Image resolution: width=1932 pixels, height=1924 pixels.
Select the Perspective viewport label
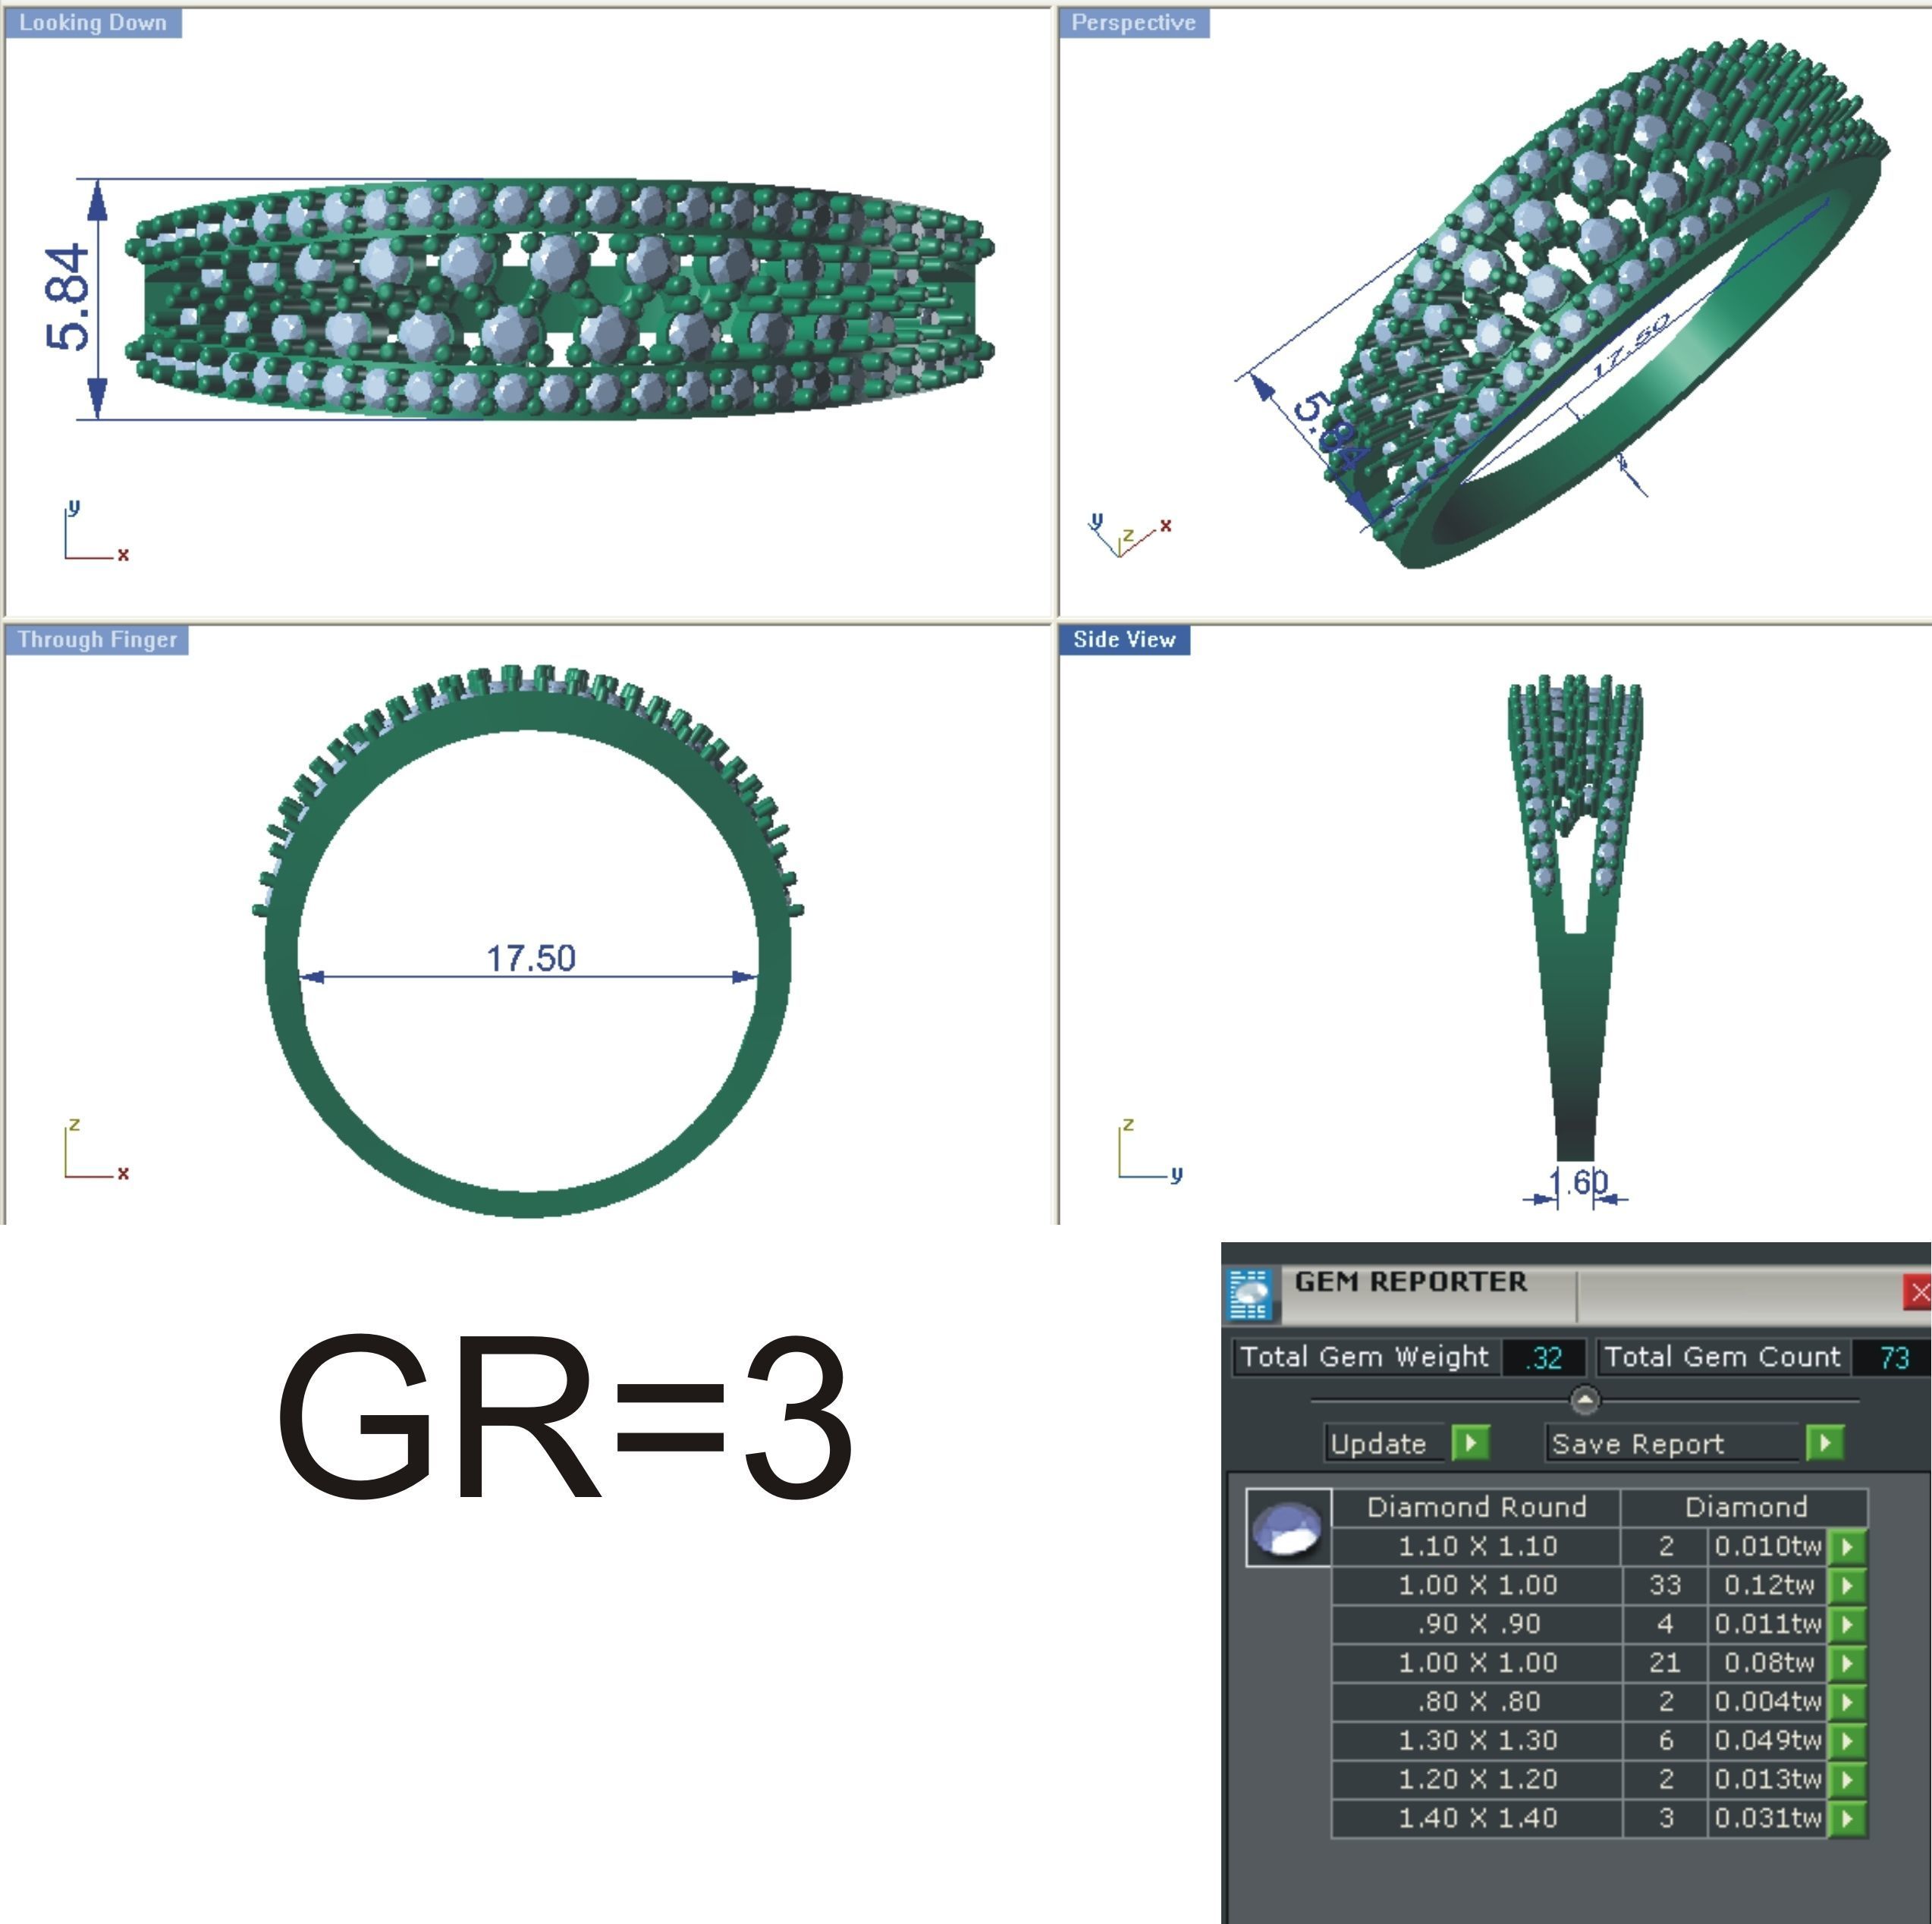coord(1133,23)
